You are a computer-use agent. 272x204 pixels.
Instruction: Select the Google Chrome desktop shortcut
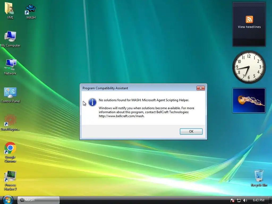[x=10, y=152]
